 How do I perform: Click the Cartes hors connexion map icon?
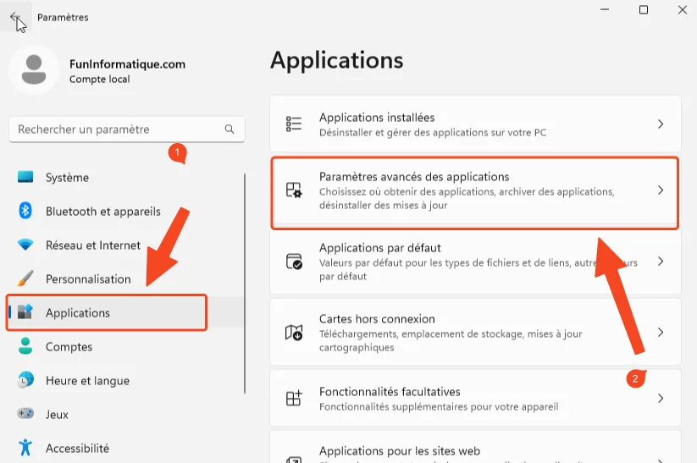click(x=294, y=333)
